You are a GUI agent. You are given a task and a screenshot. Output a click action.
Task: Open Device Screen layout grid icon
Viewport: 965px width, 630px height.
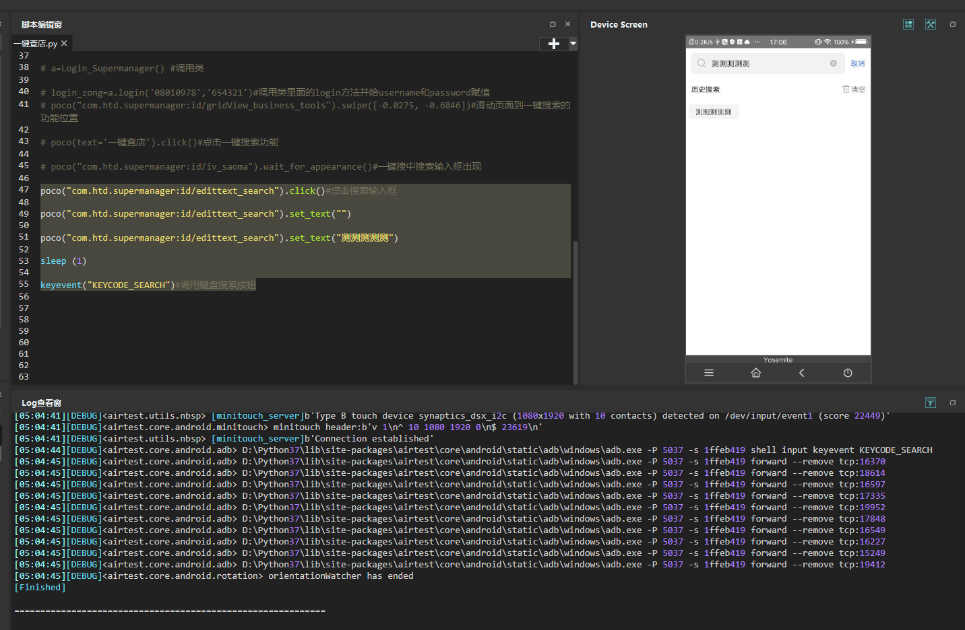pyautogui.click(x=908, y=24)
